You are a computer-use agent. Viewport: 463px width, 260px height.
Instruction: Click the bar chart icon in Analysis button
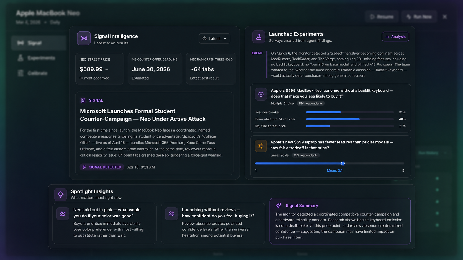[x=387, y=37]
